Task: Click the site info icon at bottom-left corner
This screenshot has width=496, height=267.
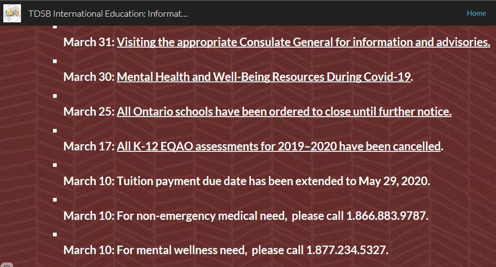Action: (x=6, y=264)
